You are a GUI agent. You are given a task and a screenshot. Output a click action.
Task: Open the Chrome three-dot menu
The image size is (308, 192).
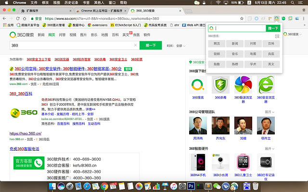coord(304,18)
